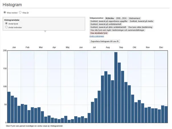Click 'Godkänt, baserat på äldre raritetsblankett' tag
Screen dimensions: 172x129
click(108, 27)
